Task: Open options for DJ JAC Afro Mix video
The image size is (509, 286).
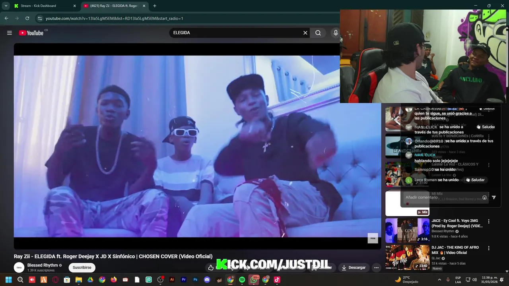Action: 489,248
